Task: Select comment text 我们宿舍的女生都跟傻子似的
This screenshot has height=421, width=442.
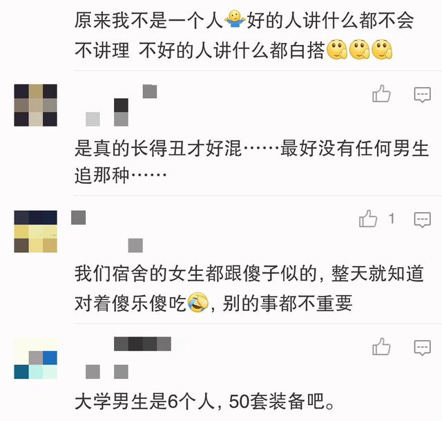Action: pos(195,274)
